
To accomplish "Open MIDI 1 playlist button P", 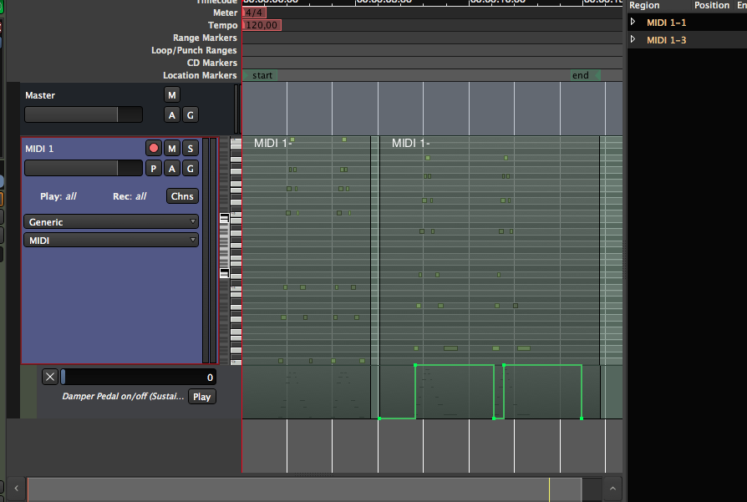I will [153, 169].
